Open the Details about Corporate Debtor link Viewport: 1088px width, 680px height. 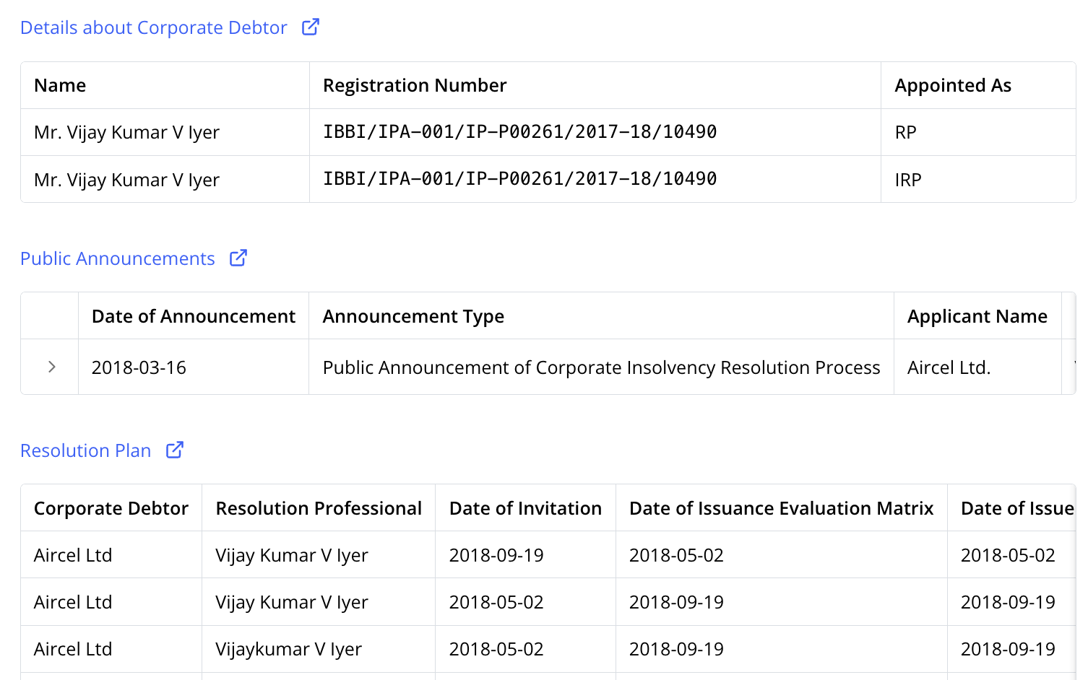pos(153,27)
